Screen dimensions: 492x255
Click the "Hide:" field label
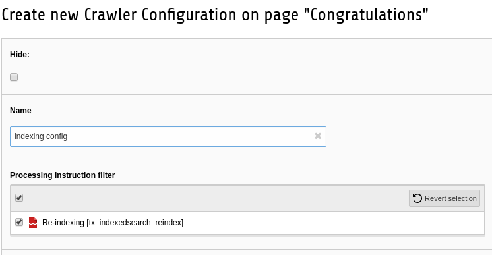20,55
